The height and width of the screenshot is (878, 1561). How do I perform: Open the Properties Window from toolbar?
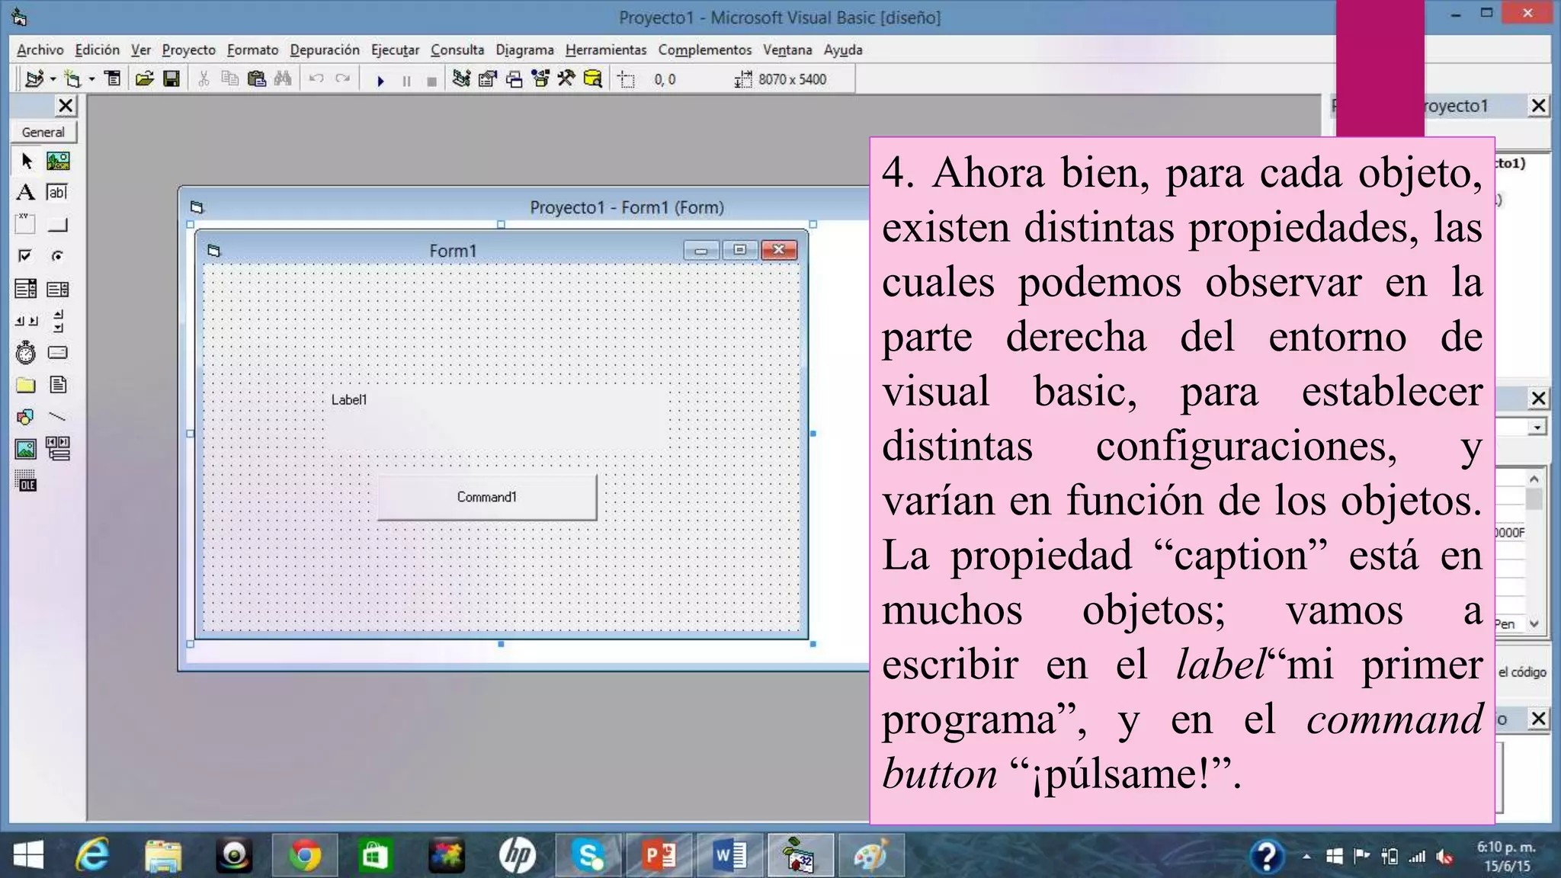tap(488, 79)
